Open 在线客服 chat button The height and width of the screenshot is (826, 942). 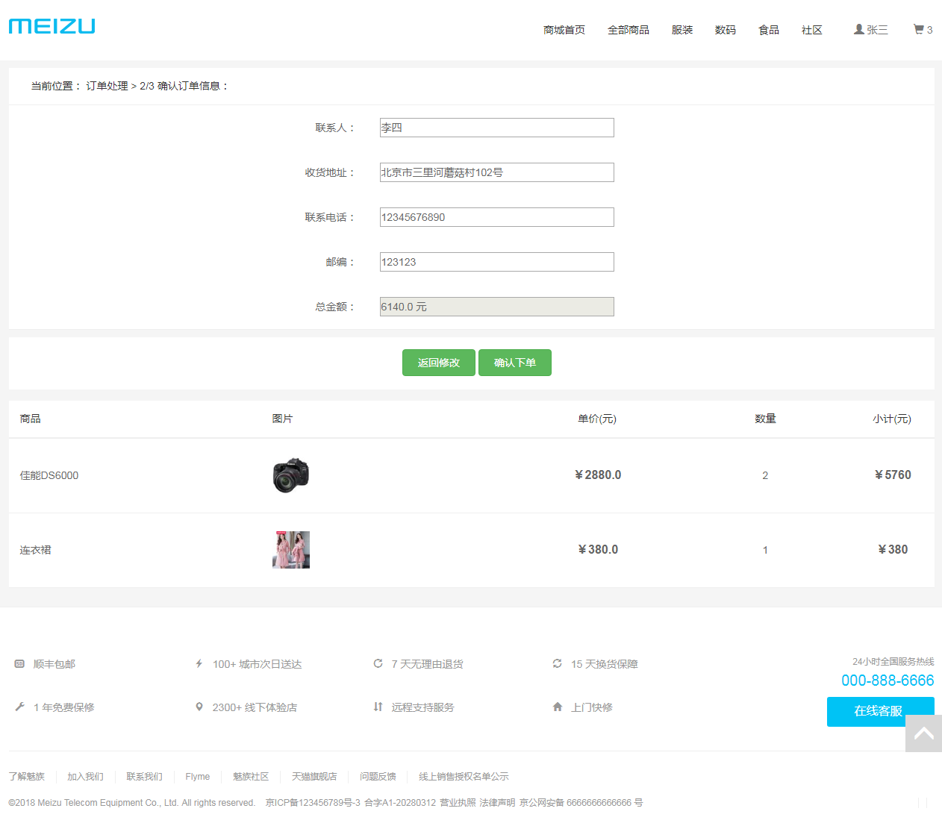pos(880,711)
